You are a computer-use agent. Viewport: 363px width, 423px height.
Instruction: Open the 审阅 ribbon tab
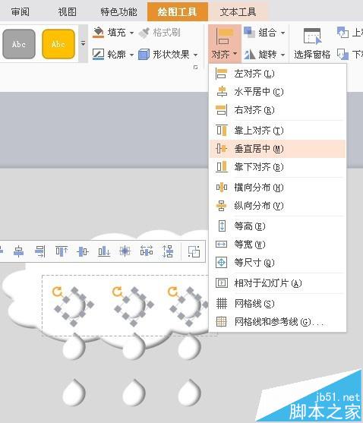pyautogui.click(x=21, y=11)
